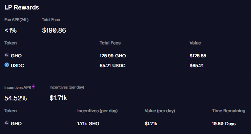This screenshot has width=251, height=134.
Task: Click the 125.99 GHO fees value
Action: 113,56
